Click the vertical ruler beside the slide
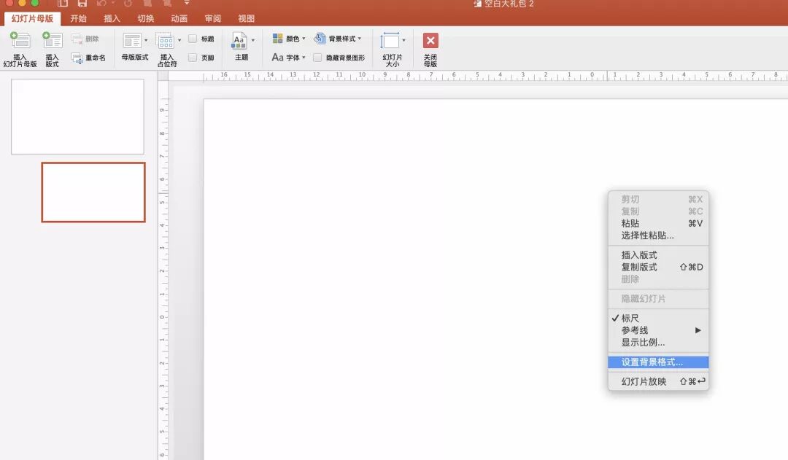The height and width of the screenshot is (460, 788). coord(163,270)
